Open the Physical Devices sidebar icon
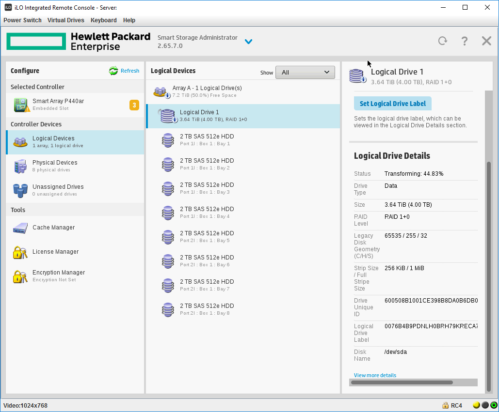The height and width of the screenshot is (412, 499). (20, 166)
